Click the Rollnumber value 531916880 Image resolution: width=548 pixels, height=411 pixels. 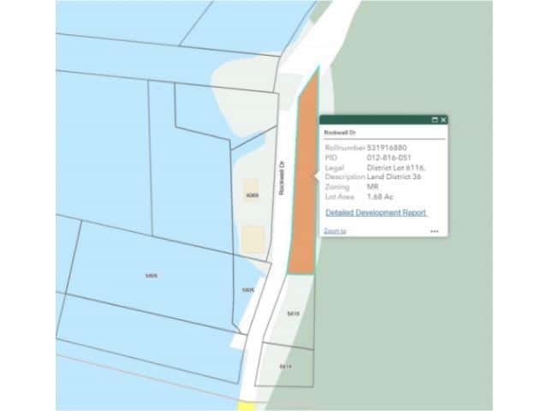point(389,148)
